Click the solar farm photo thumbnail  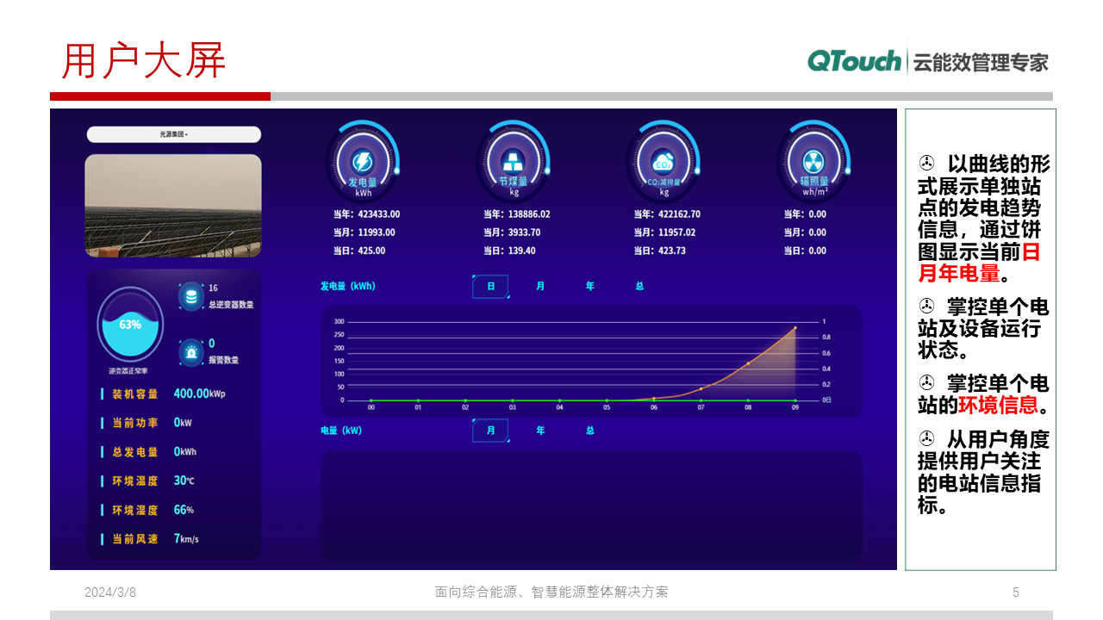pos(172,205)
